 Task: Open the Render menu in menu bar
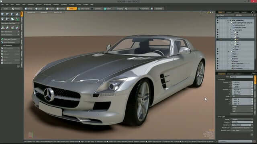pyautogui.click(x=71, y=4)
